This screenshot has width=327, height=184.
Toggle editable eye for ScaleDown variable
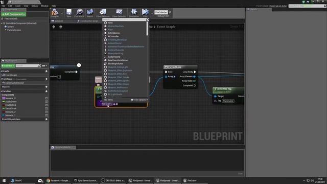tap(46, 102)
